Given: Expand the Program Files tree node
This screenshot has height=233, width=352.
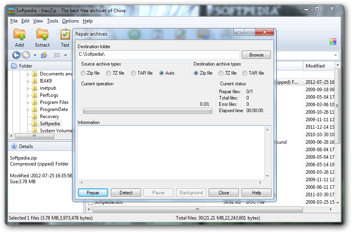Looking at the screenshot, I should point(28,103).
